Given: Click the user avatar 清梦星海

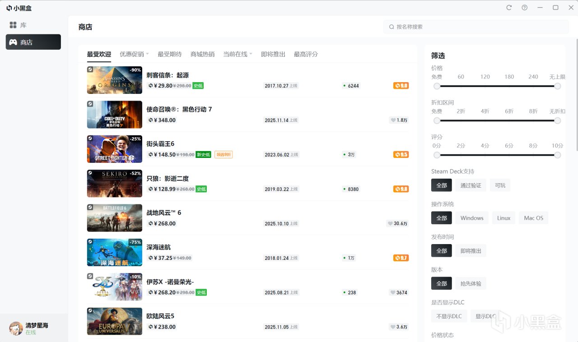Looking at the screenshot, I should click(x=16, y=328).
